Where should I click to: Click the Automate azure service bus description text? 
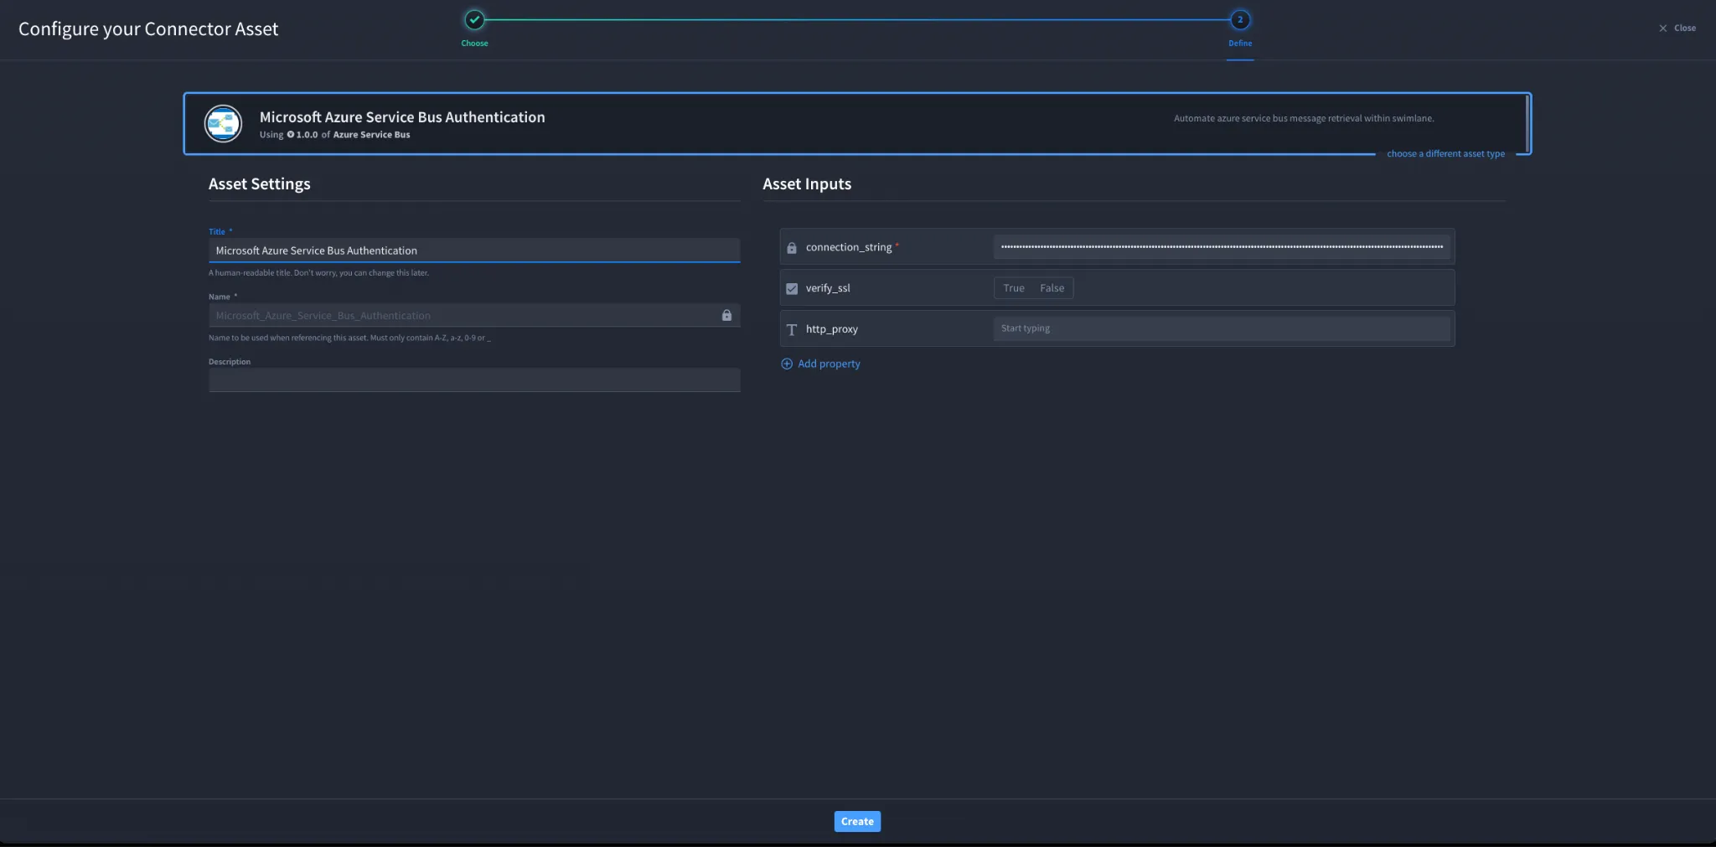click(x=1304, y=118)
